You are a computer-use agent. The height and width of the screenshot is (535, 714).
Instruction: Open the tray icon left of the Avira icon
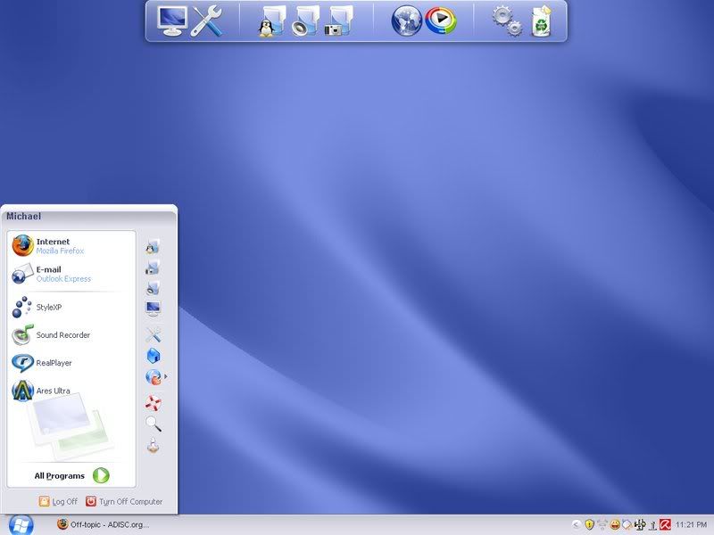point(653,525)
